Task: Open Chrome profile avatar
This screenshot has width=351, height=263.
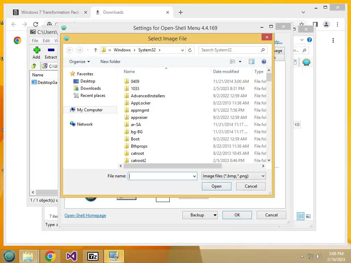Action: [x=326, y=24]
